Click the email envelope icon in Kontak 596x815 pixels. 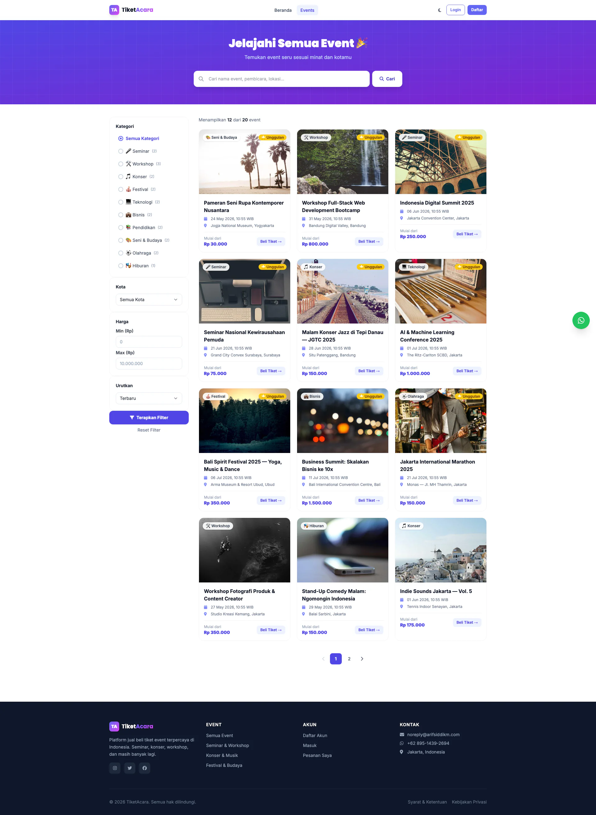[402, 734]
